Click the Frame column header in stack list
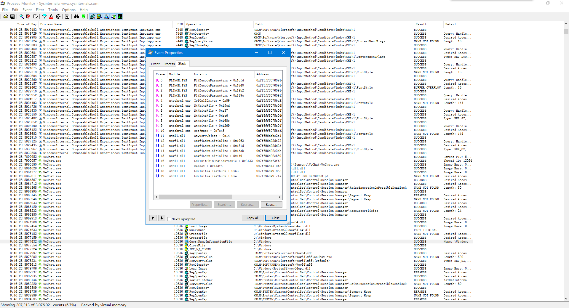569x308 pixels. tap(160, 74)
